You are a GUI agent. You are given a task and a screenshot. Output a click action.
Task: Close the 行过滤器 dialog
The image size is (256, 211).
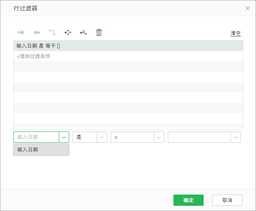pos(248,8)
